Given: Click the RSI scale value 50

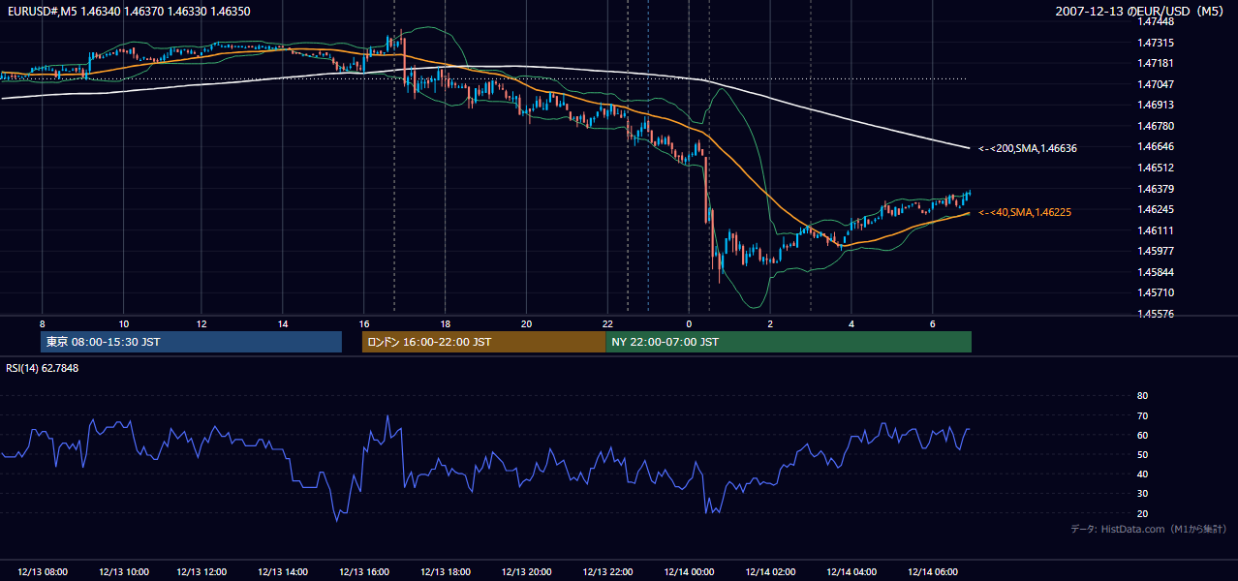Looking at the screenshot, I should click(1142, 454).
